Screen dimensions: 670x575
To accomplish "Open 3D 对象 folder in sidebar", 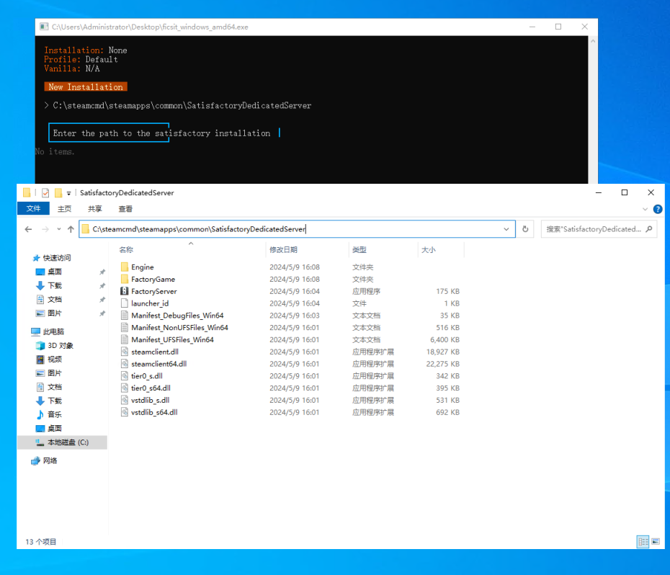I will (61, 345).
